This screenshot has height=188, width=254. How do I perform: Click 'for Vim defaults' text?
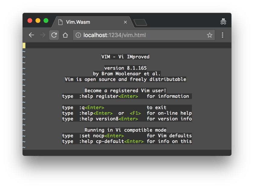[x=169, y=136]
